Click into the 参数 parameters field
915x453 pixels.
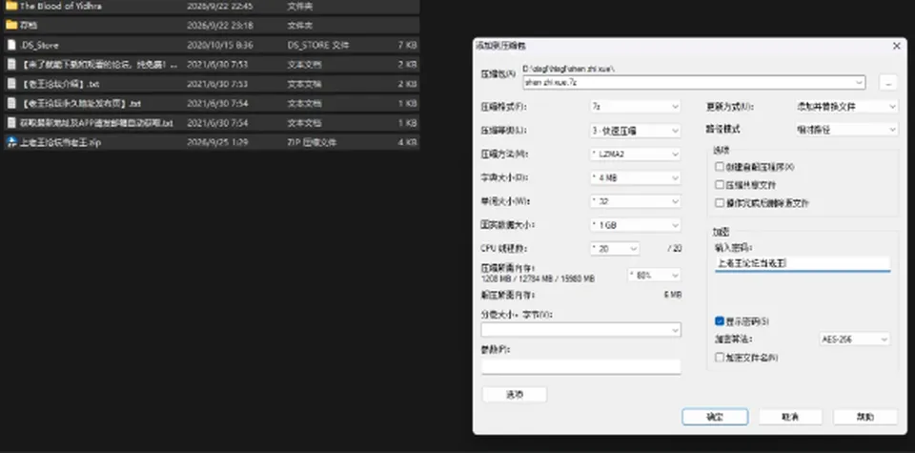point(580,366)
